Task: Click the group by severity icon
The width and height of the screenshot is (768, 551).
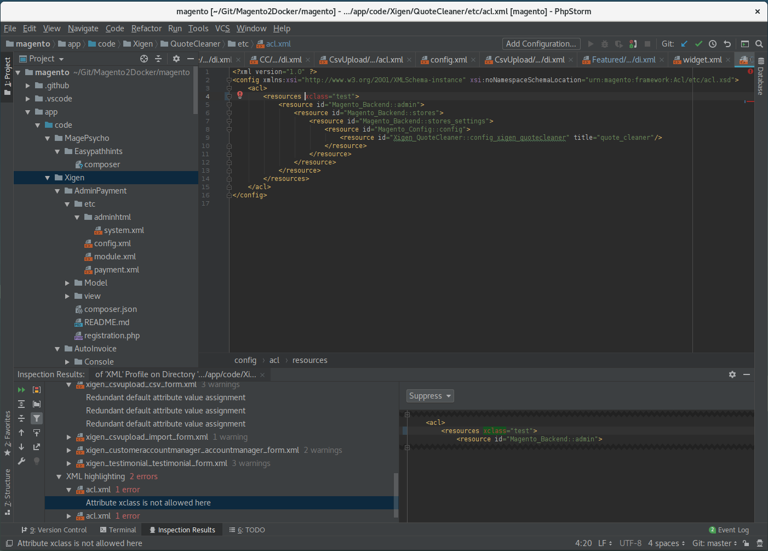Action: click(x=37, y=390)
